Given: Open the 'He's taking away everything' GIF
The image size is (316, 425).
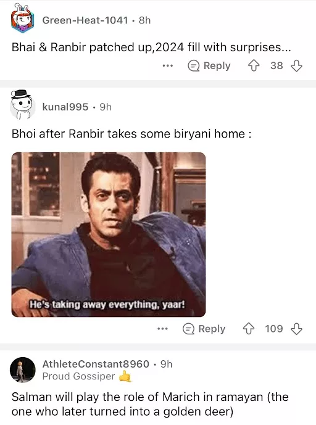Looking at the screenshot, I should point(109,235).
